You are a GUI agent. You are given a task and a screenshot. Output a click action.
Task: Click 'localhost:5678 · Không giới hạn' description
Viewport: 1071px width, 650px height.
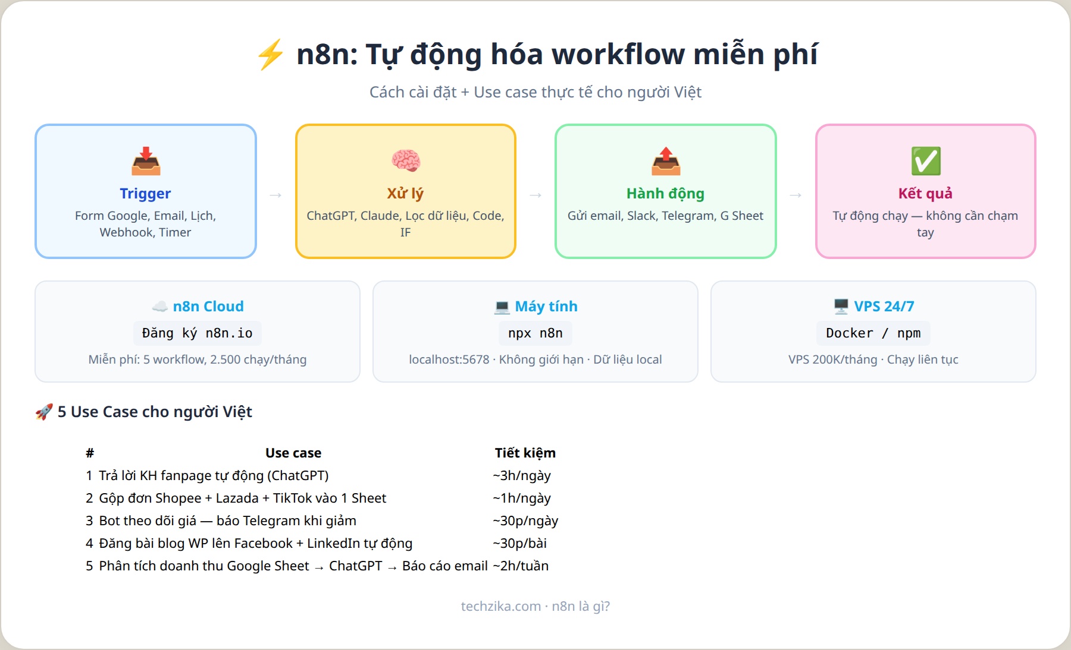click(x=535, y=359)
